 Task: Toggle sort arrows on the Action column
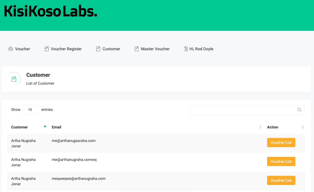pos(303,127)
